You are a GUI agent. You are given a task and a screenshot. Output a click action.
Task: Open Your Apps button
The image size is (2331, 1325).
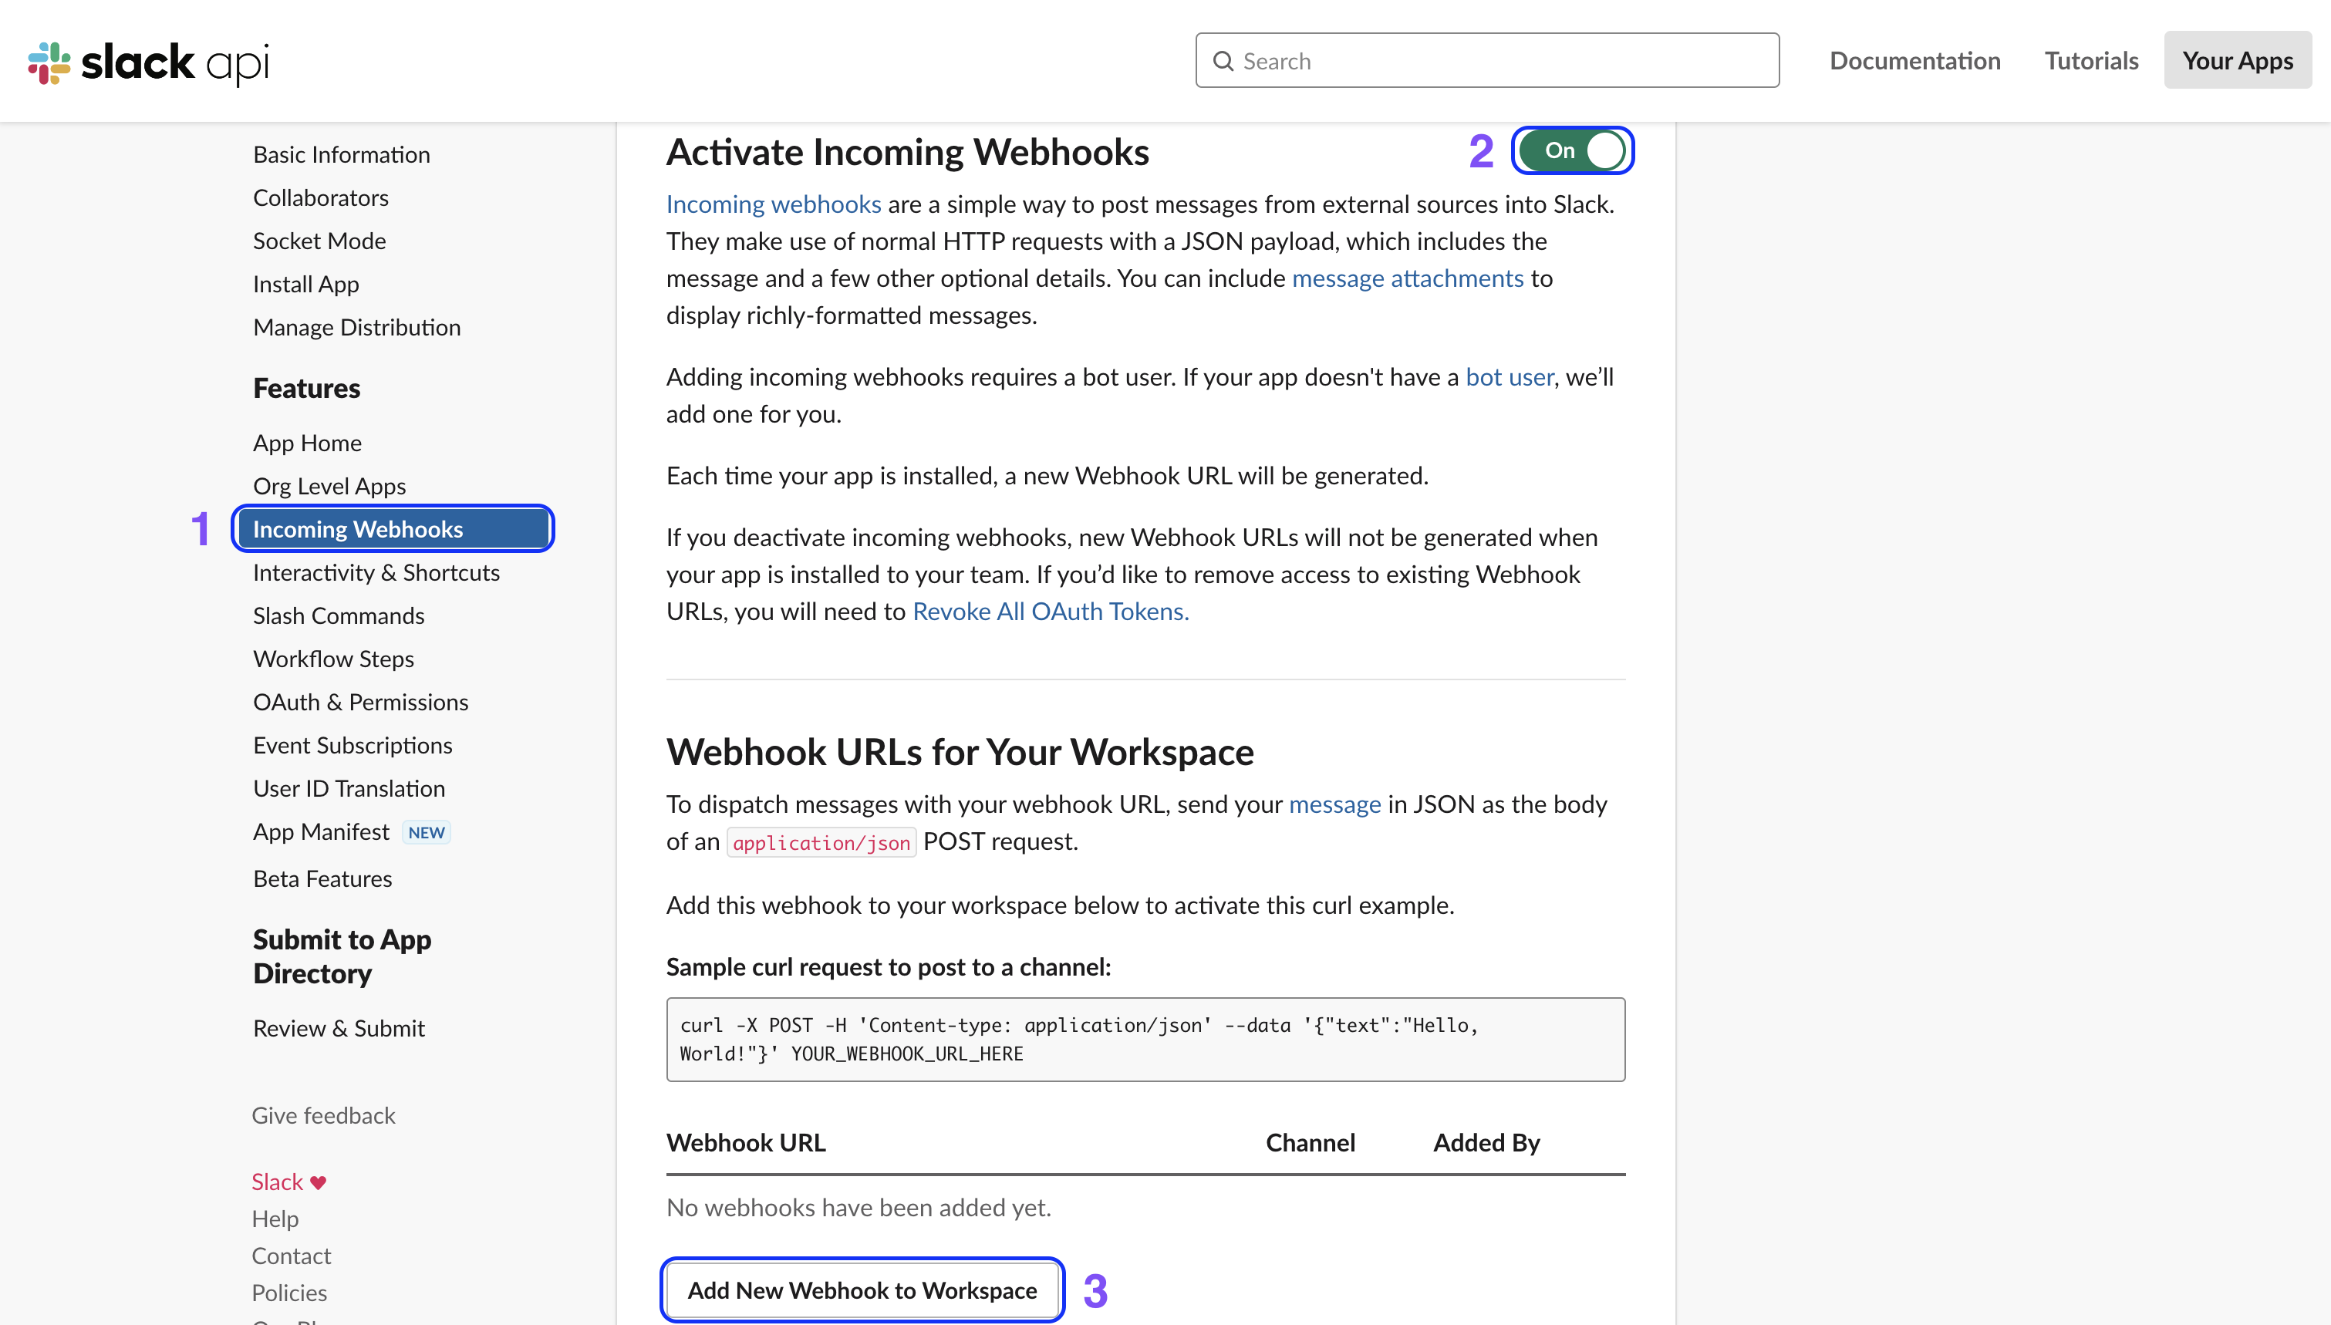tap(2238, 61)
